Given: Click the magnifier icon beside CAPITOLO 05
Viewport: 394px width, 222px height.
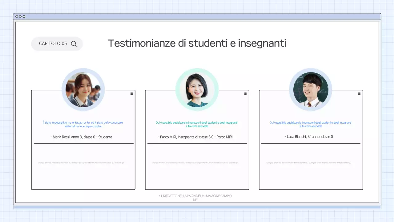Looking at the screenshot, I should pos(74,44).
